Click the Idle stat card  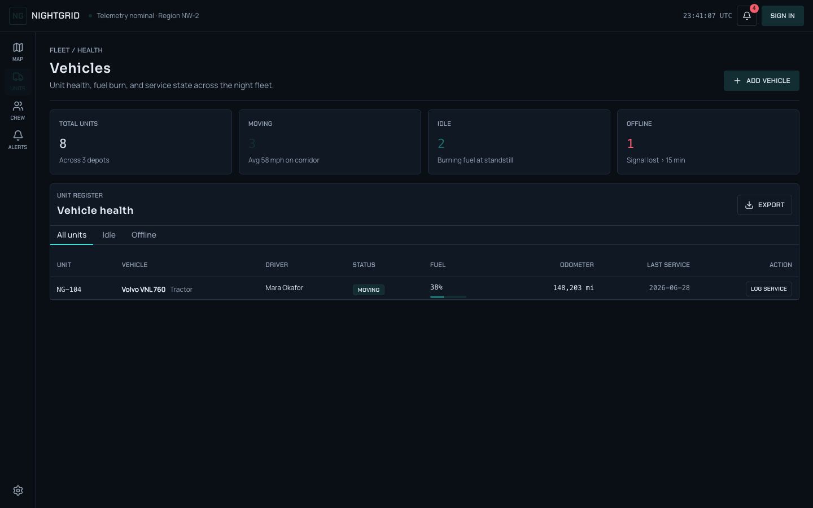[519, 142]
